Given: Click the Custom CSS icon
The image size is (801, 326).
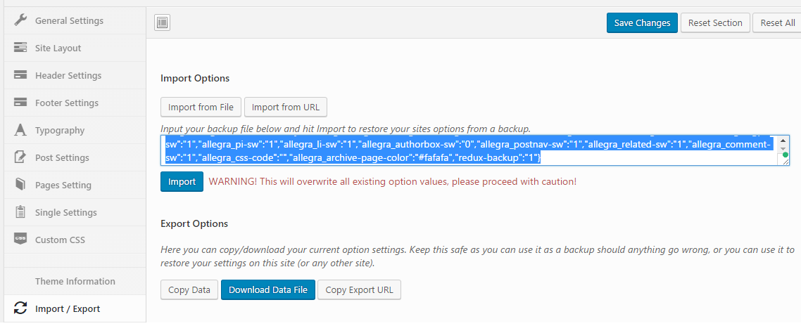Looking at the screenshot, I should point(20,240).
